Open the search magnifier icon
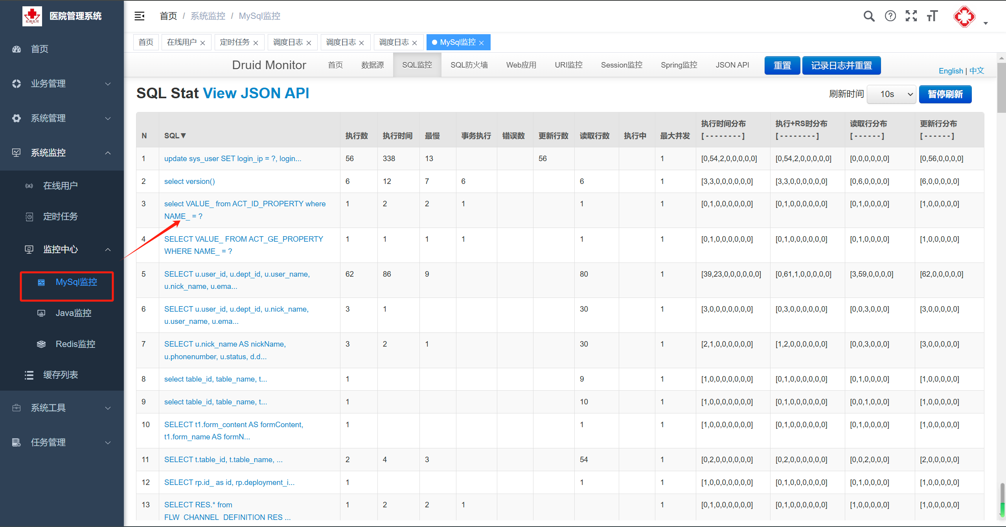The width and height of the screenshot is (1006, 527). point(869,16)
